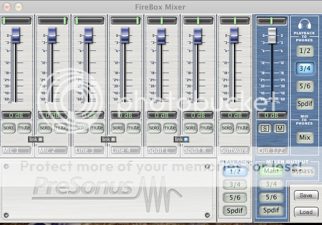Select Spdif under Playback to Phones
Image resolution: width=322 pixels, height=225 pixels.
[x=305, y=104]
